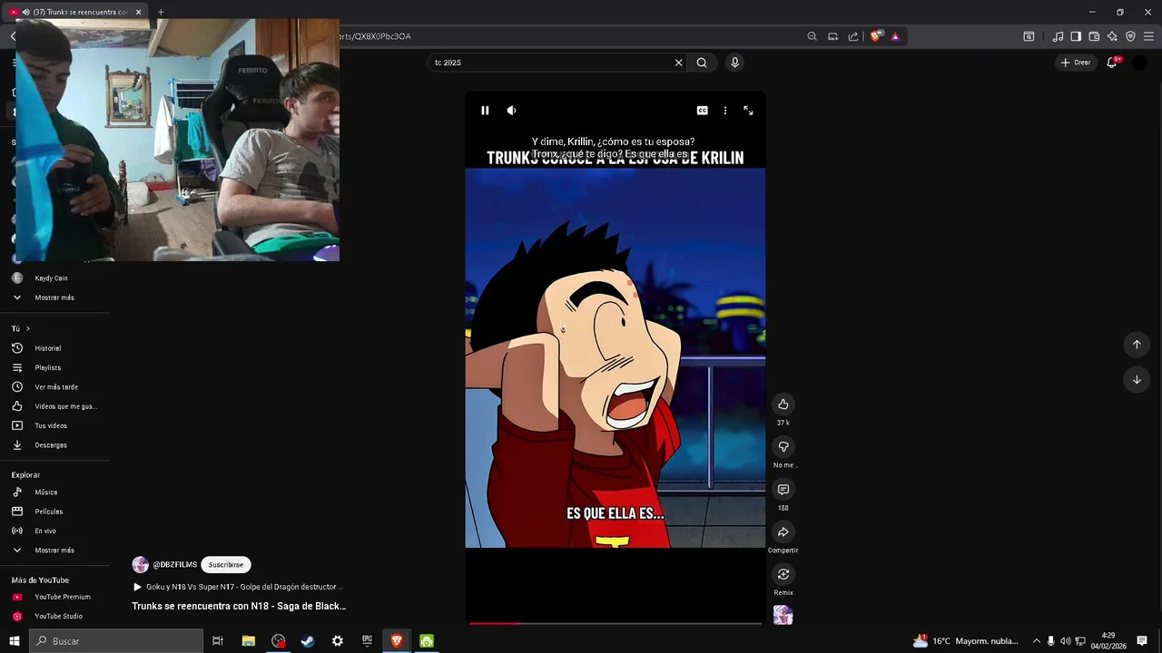The height and width of the screenshot is (653, 1162).
Task: Open Ver más tarde list
Action: (54, 387)
